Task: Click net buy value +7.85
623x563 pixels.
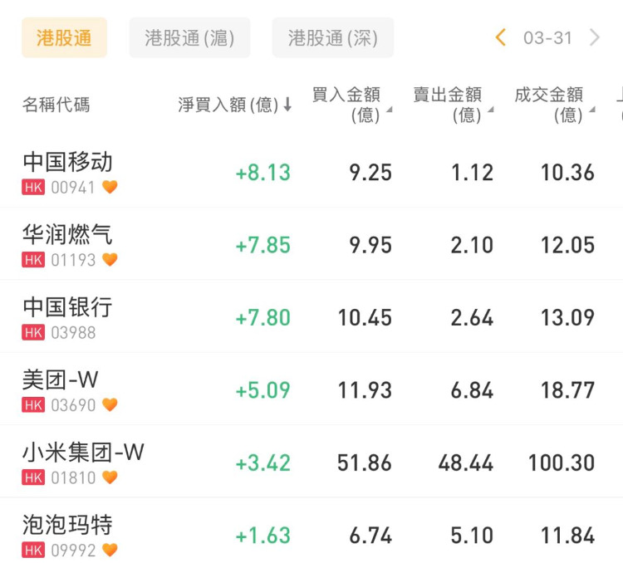Action: pos(263,245)
